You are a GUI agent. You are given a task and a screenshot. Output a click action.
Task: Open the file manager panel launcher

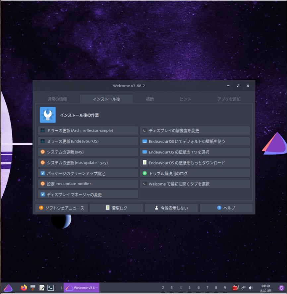pyautogui.click(x=33, y=288)
